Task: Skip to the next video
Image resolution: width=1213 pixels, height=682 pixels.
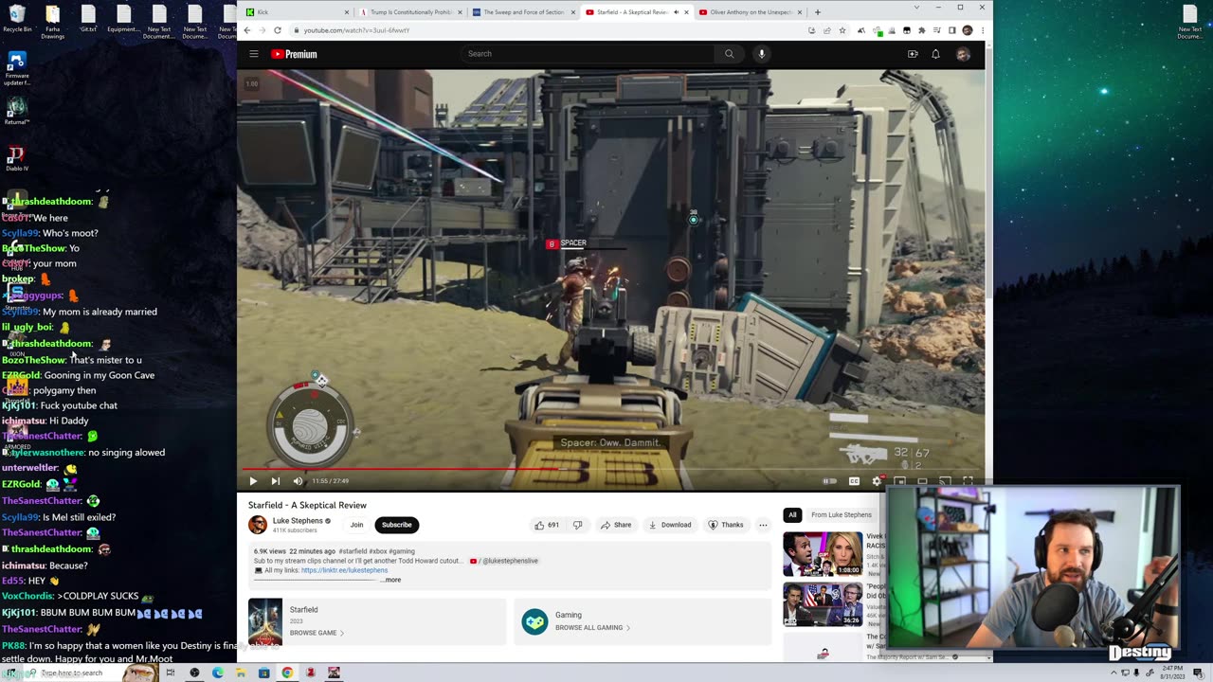Action: click(x=276, y=481)
